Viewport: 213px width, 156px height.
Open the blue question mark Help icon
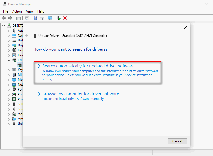coord(35,18)
